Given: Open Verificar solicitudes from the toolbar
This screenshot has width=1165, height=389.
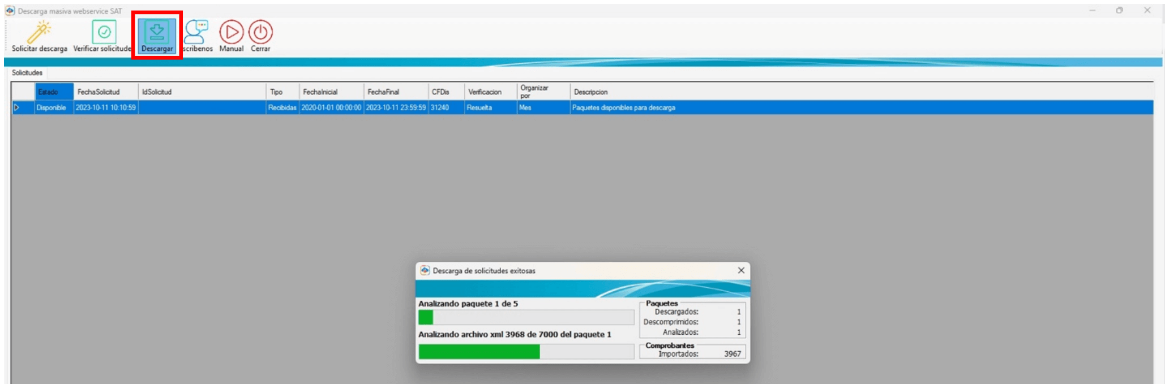Looking at the screenshot, I should coord(104,33).
